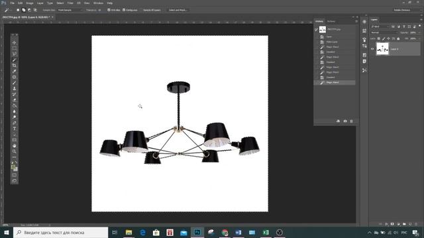Open the Filter menu
This screenshot has height=238, width=424.
[70, 3]
